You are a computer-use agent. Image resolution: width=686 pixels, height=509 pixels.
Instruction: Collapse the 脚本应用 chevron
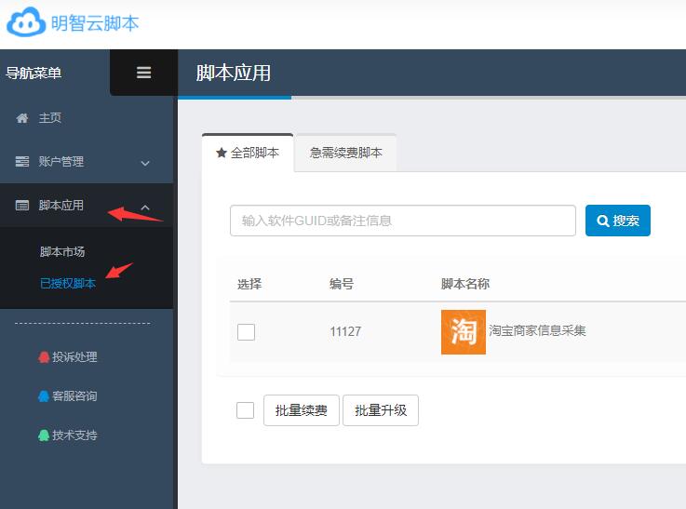145,208
